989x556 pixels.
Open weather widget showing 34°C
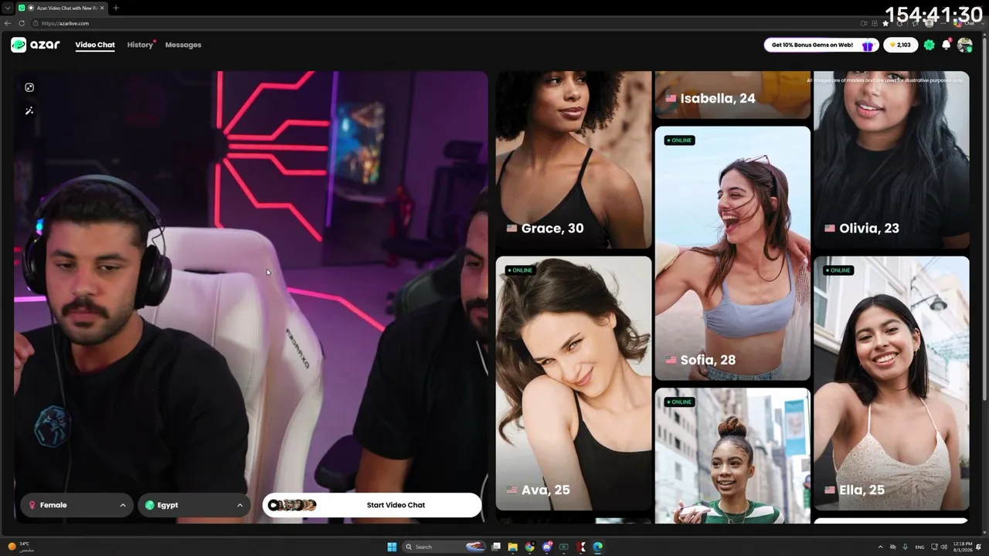point(21,547)
